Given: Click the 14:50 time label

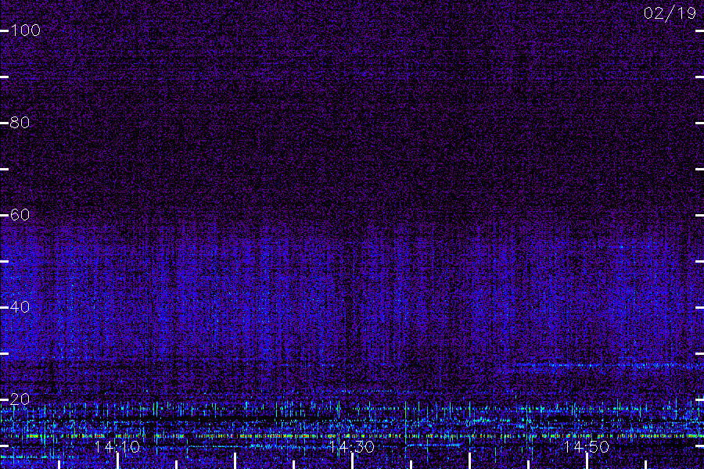Looking at the screenshot, I should [587, 447].
